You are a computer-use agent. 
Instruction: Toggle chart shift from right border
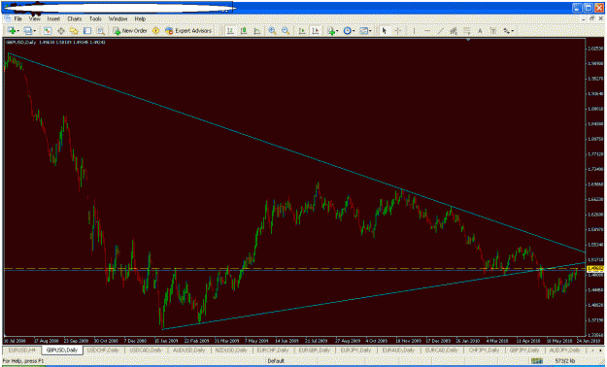316,31
